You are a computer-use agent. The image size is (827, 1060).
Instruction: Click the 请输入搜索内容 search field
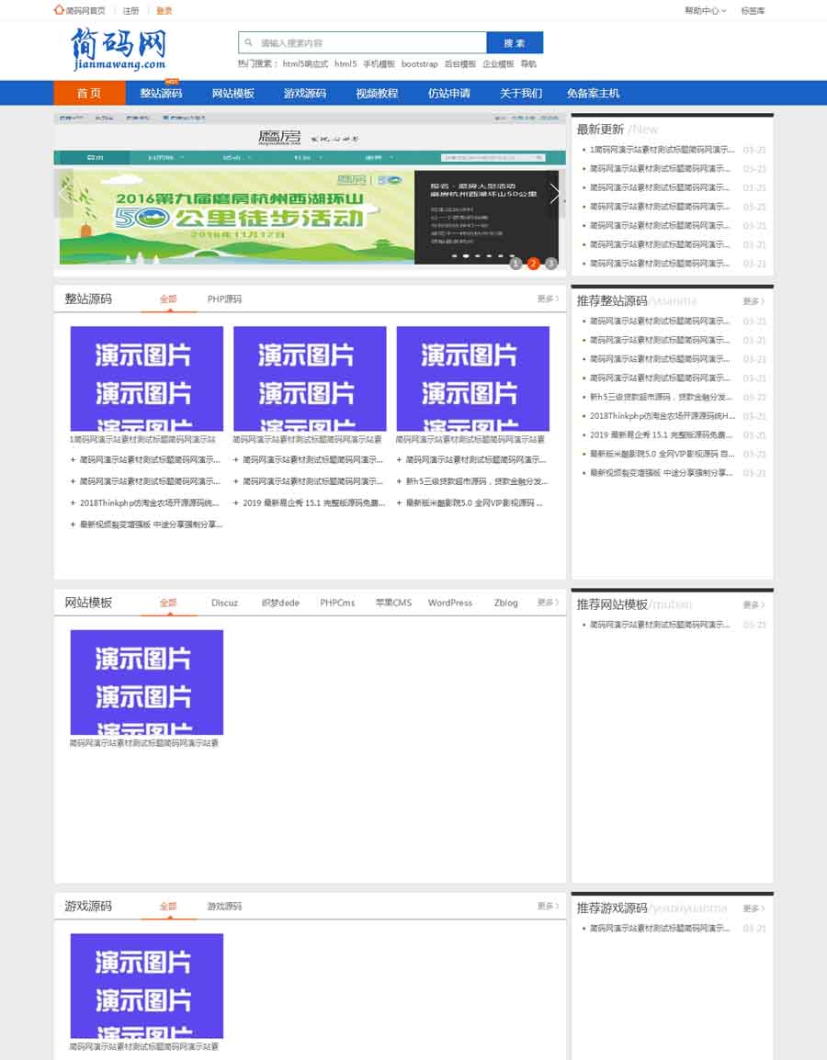click(368, 42)
